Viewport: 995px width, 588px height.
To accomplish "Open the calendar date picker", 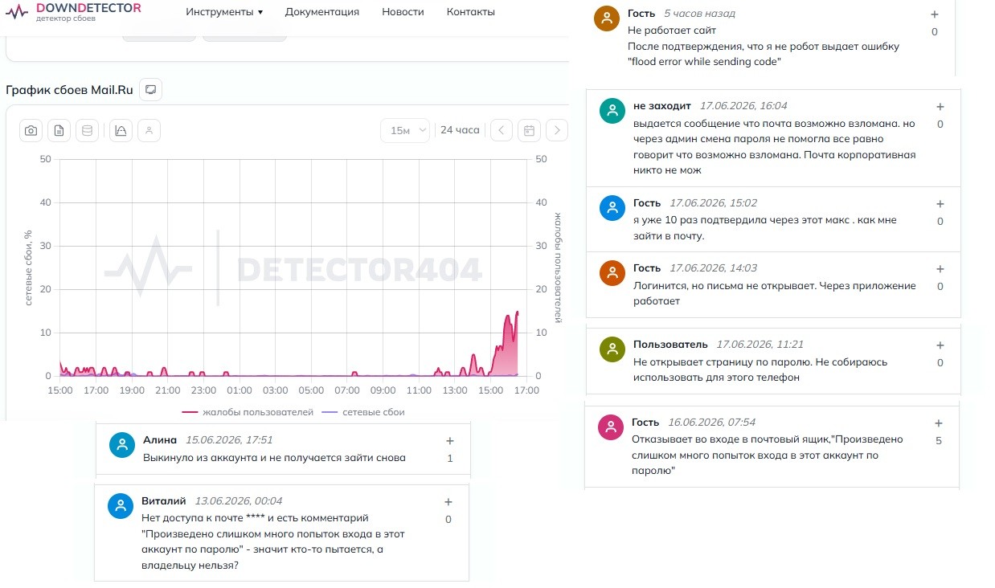I will [x=529, y=130].
